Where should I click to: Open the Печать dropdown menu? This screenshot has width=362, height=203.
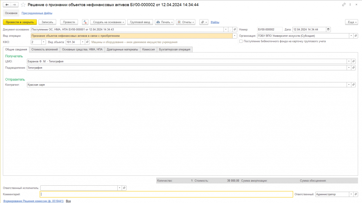[164, 22]
